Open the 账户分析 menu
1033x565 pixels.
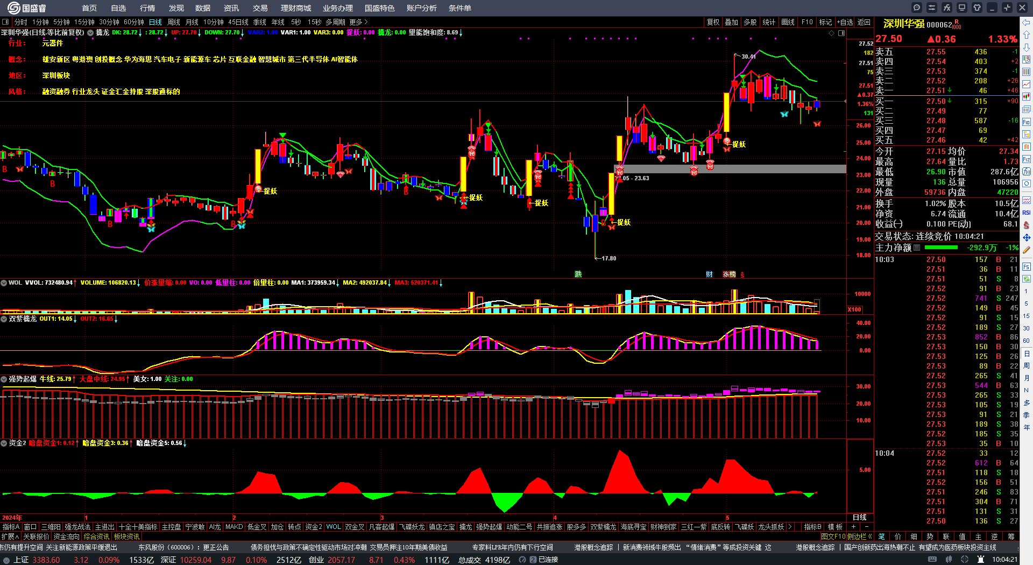(x=422, y=8)
